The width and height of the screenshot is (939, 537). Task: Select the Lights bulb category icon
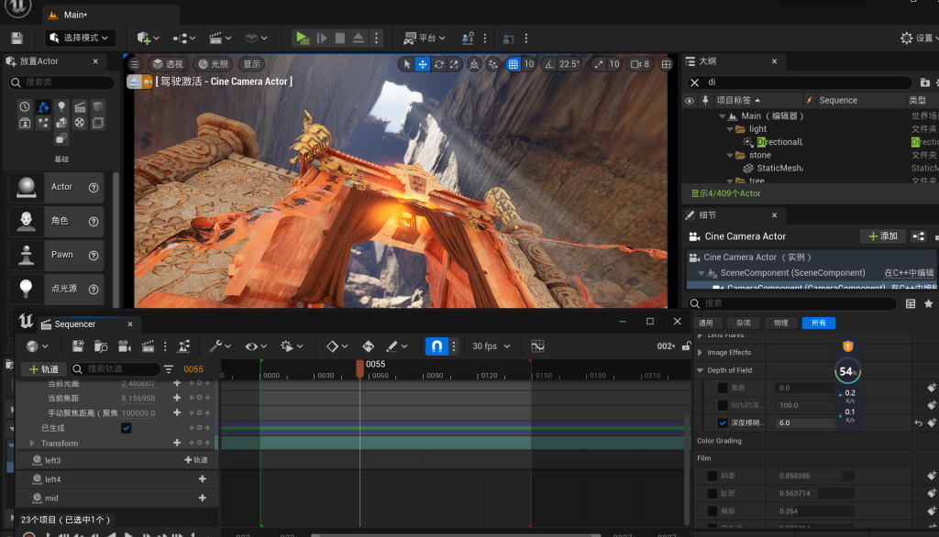pos(61,106)
